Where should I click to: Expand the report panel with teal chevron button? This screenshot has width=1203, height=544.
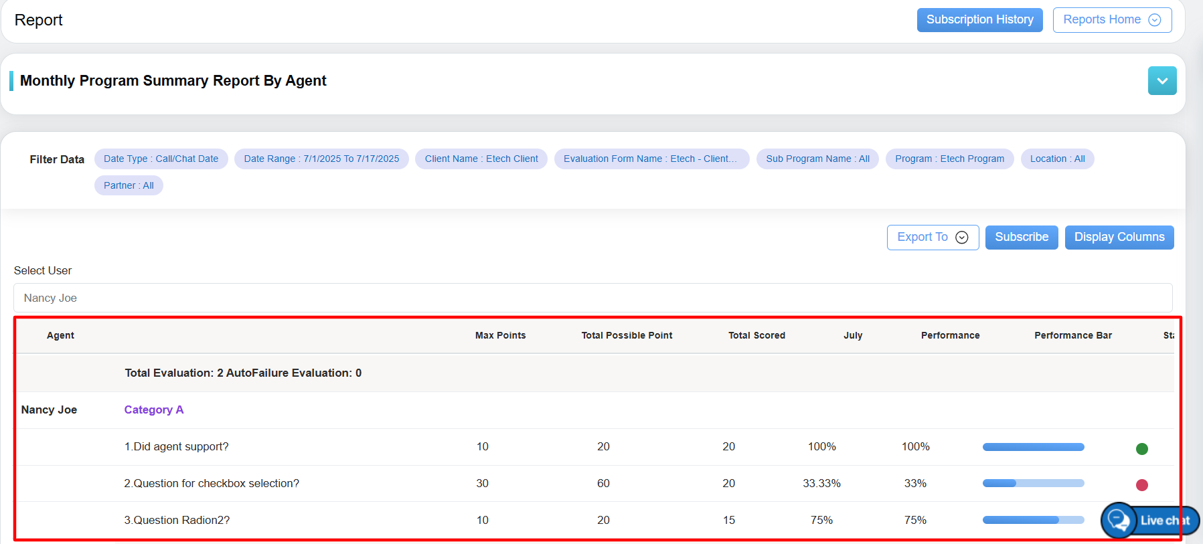point(1161,81)
